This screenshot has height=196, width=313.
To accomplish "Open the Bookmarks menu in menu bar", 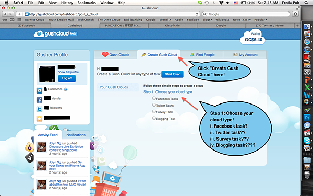I will (87, 3).
